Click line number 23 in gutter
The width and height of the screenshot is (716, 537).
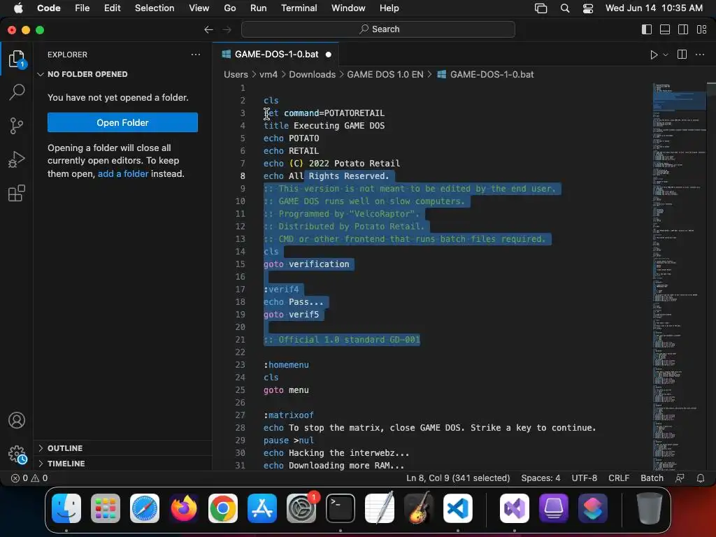pyautogui.click(x=241, y=365)
